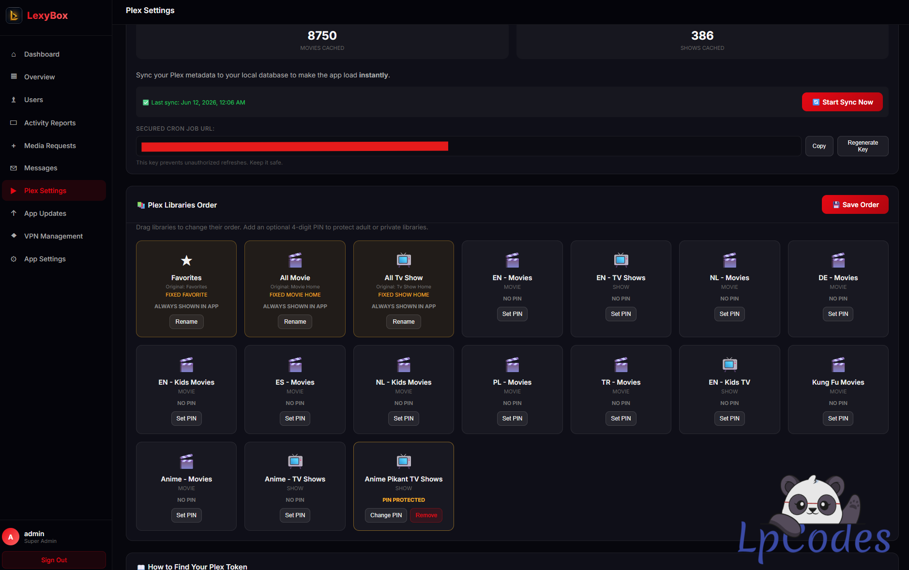The image size is (909, 570).
Task: Set PIN for TR - Movies
Action: [x=621, y=419]
